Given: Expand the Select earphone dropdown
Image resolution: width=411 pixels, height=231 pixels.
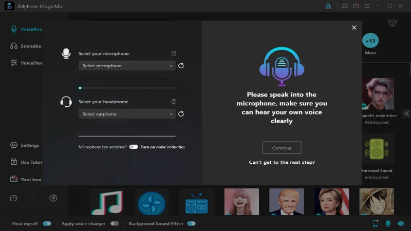Looking at the screenshot, I should [127, 114].
